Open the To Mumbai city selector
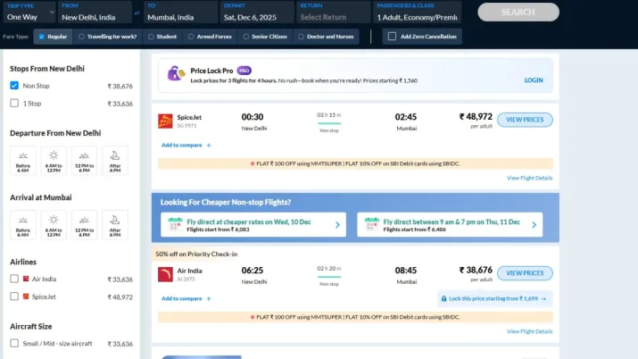This screenshot has width=638, height=359. [x=180, y=12]
